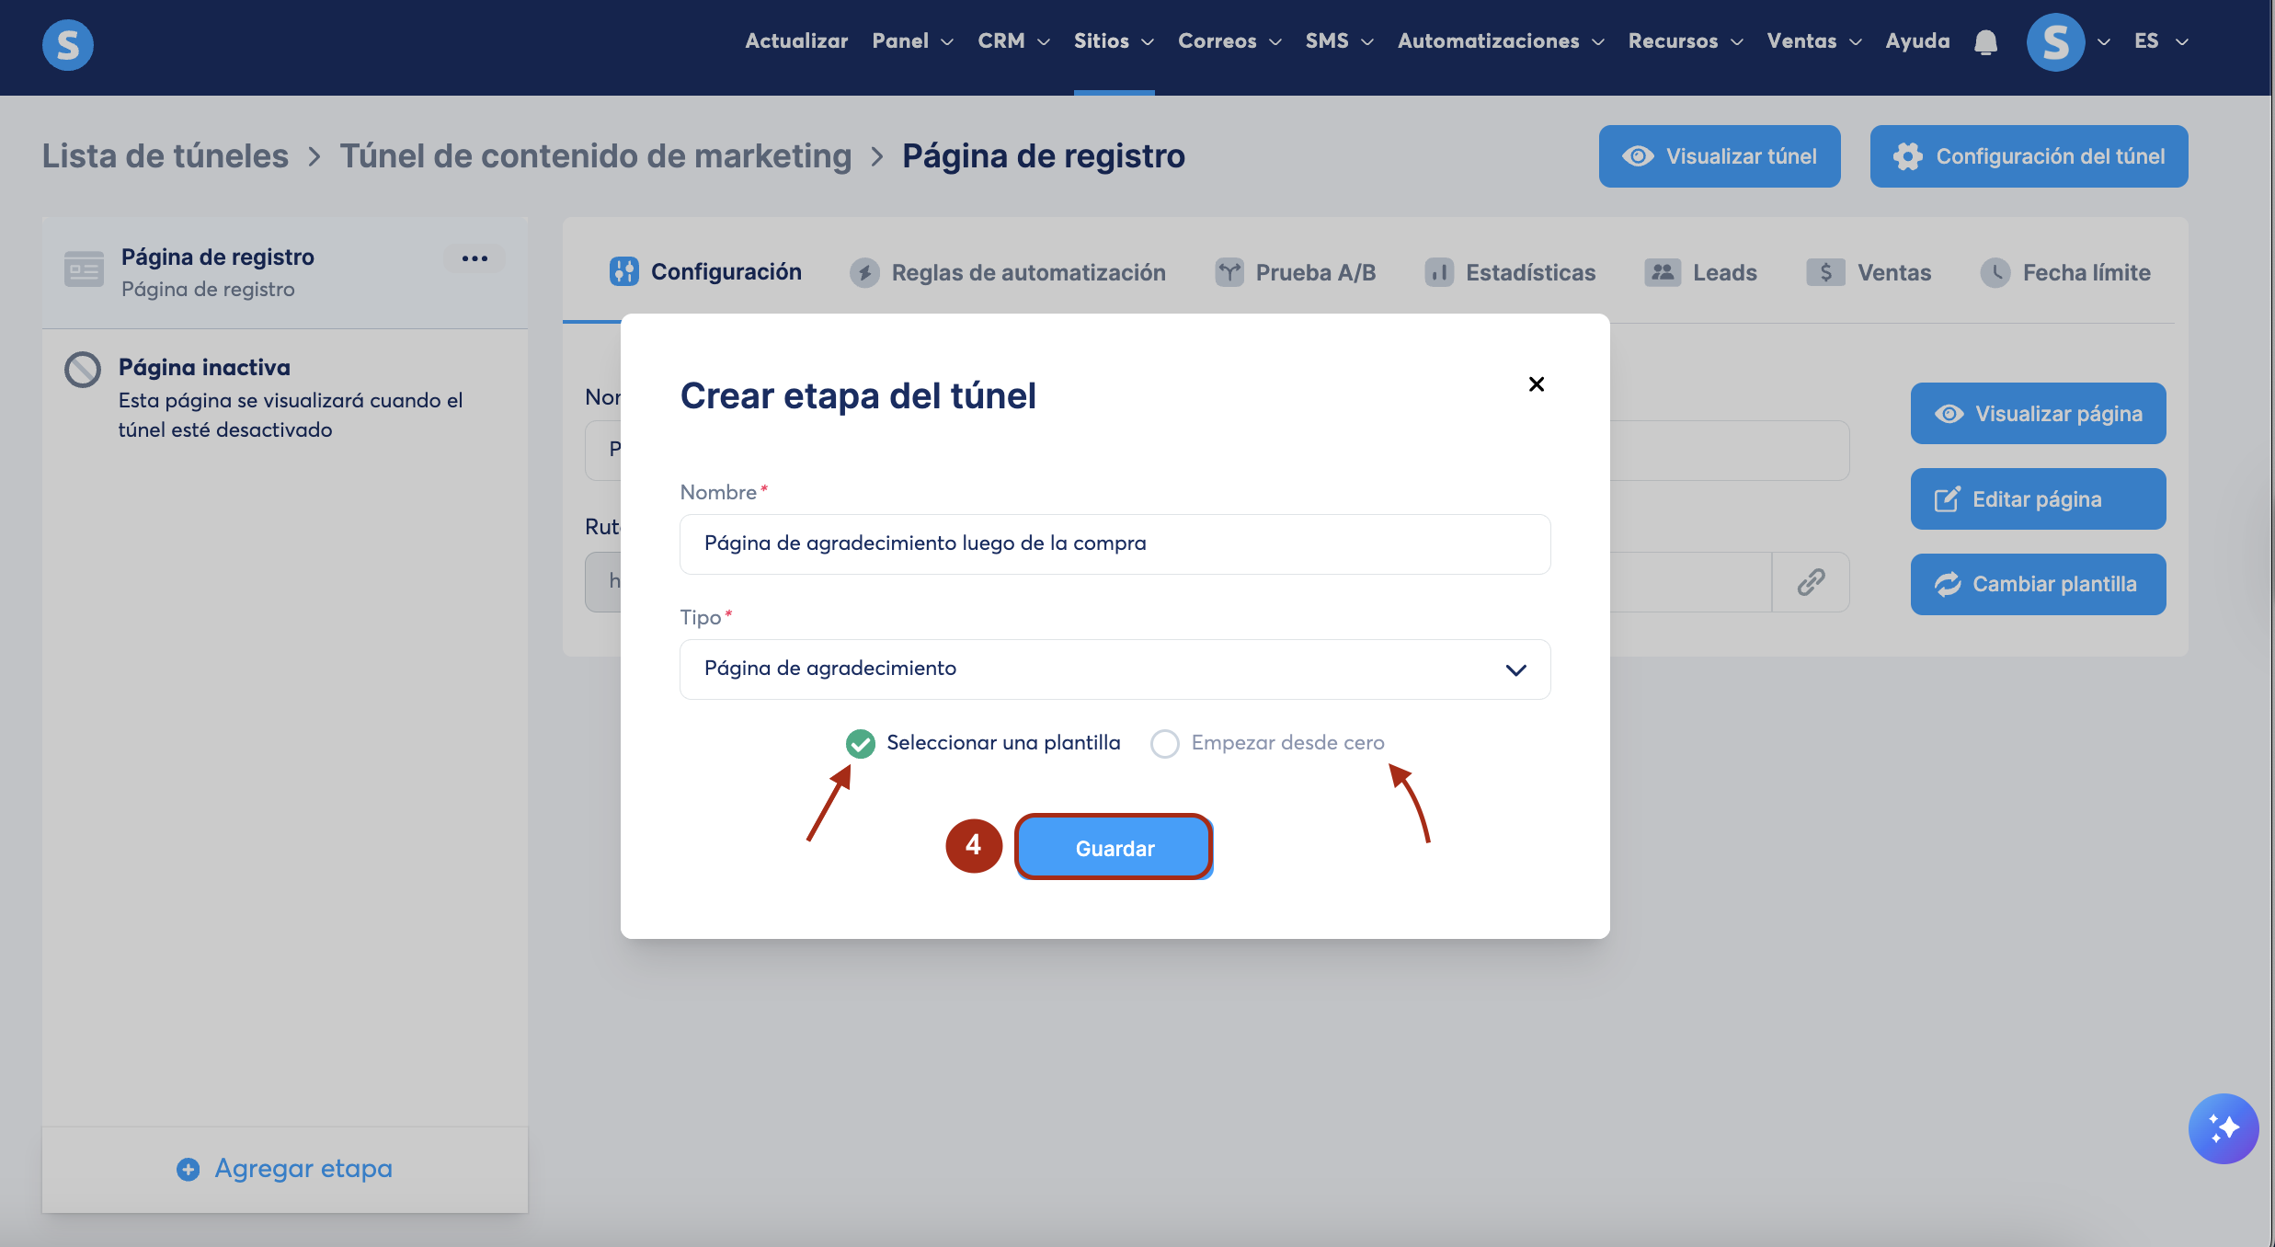2275x1247 pixels.
Task: Click the notification bell icon
Action: [1985, 42]
